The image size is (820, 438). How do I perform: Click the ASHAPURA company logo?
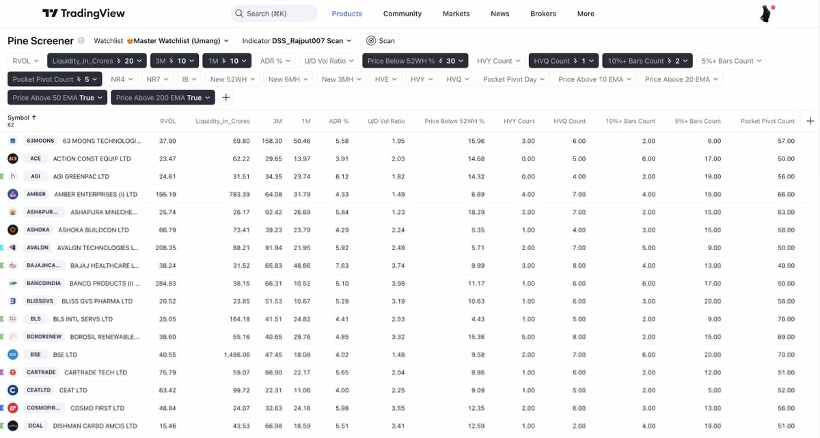(12, 212)
